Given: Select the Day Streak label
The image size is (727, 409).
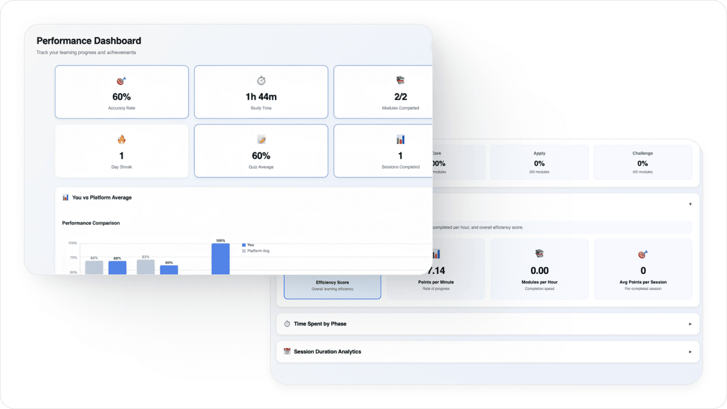Looking at the screenshot, I should pos(121,167).
